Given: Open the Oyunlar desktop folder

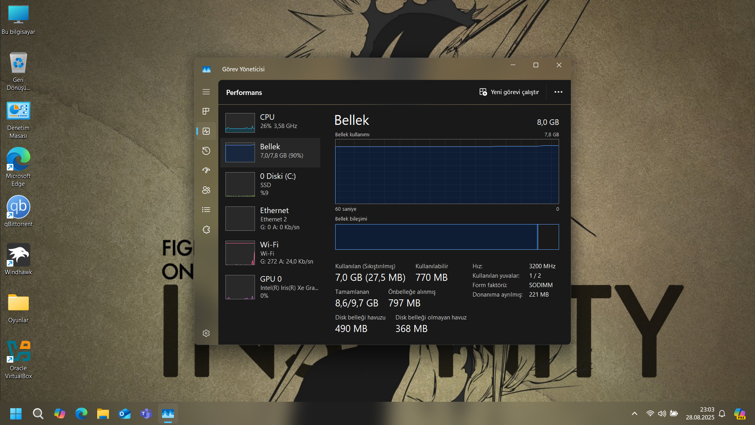Looking at the screenshot, I should tap(18, 308).
